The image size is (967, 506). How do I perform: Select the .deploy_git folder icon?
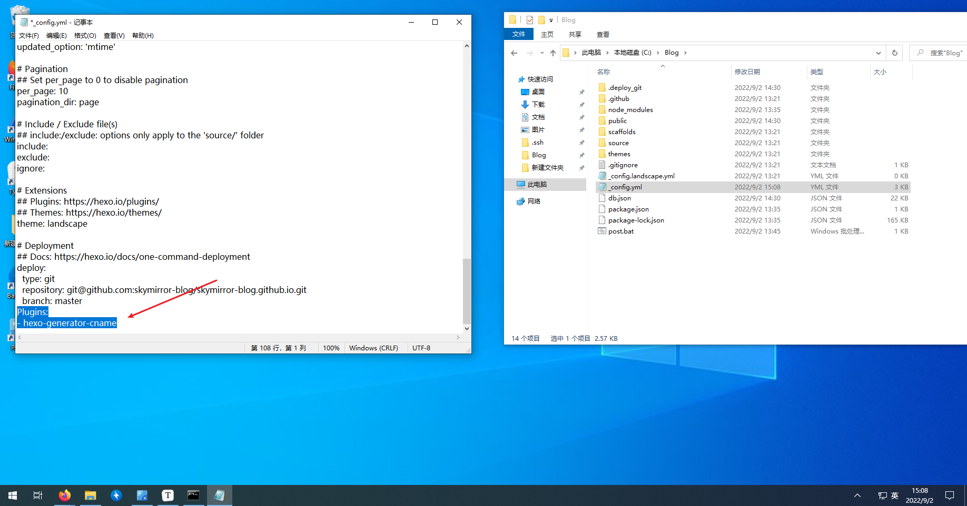point(602,87)
